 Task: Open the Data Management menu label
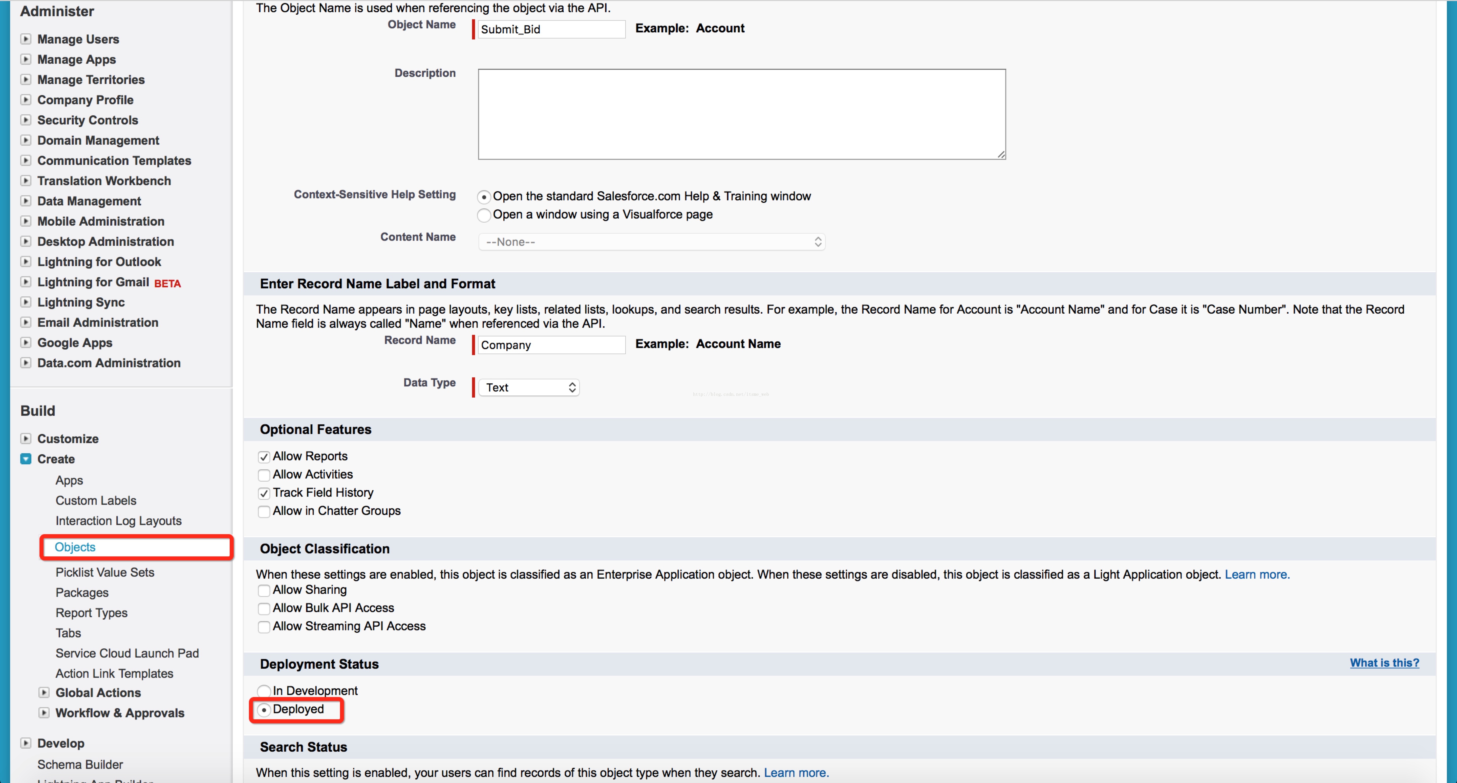[x=89, y=201]
